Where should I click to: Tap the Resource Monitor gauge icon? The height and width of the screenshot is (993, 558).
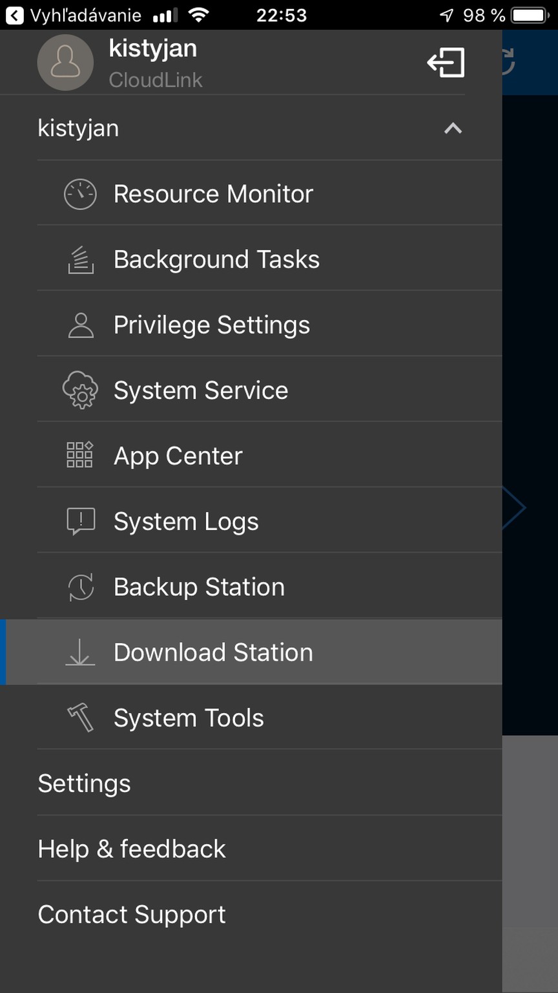pos(80,194)
